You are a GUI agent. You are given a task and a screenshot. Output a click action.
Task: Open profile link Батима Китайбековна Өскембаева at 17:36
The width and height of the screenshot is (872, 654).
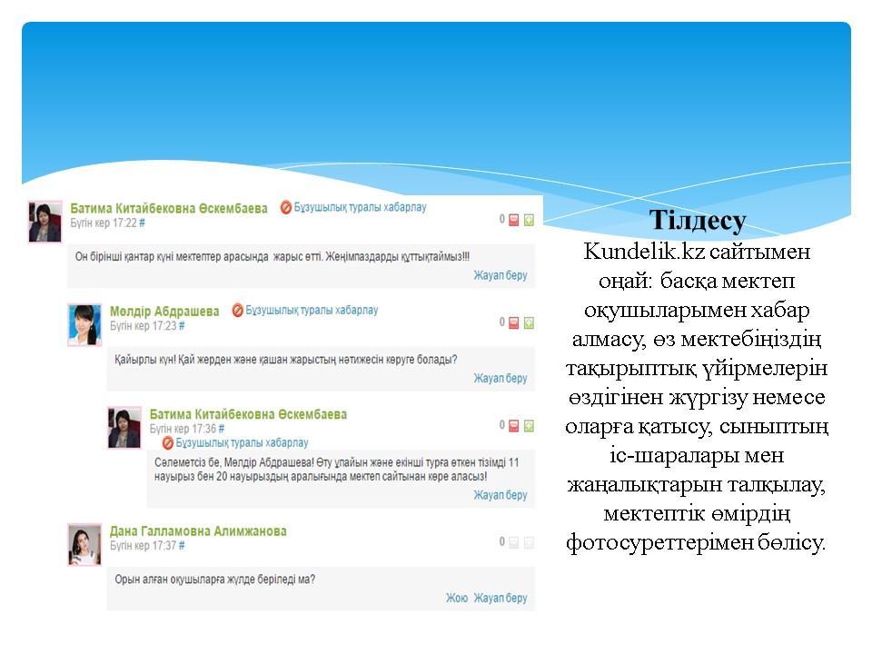click(x=248, y=414)
